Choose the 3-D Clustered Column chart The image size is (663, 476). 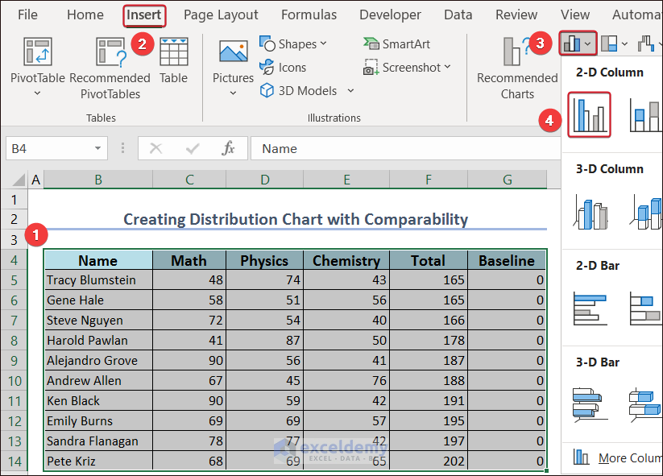589,213
